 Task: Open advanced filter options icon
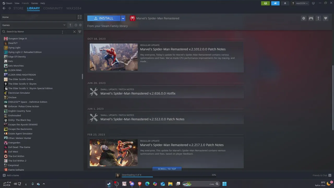point(80,32)
